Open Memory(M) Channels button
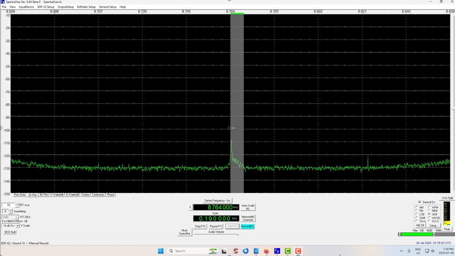Image resolution: width=455 pixels, height=256 pixels. tap(248, 218)
